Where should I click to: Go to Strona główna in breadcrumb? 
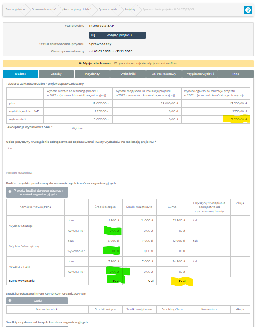pyautogui.click(x=15, y=9)
